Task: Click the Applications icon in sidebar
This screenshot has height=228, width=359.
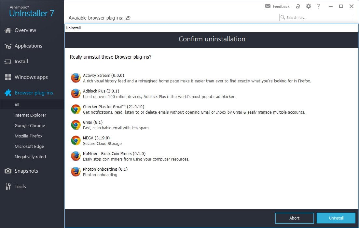Action: coord(8,46)
